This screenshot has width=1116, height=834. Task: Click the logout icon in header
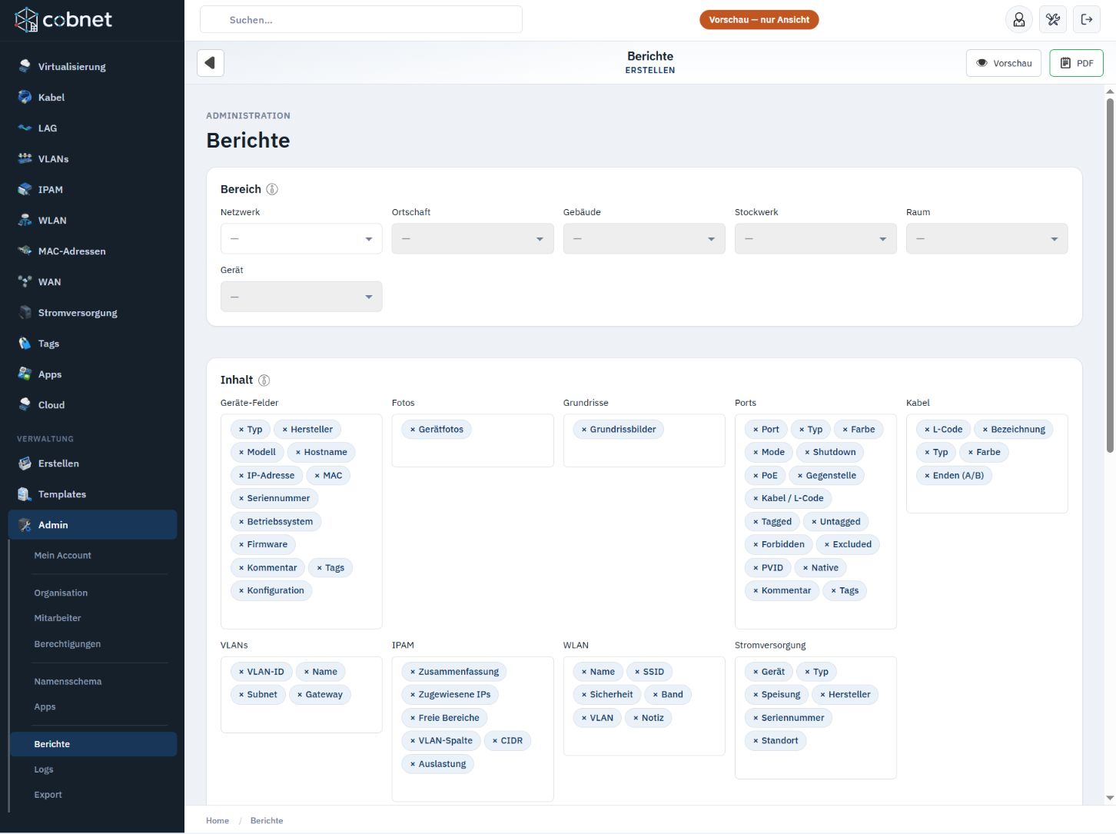1087,19
